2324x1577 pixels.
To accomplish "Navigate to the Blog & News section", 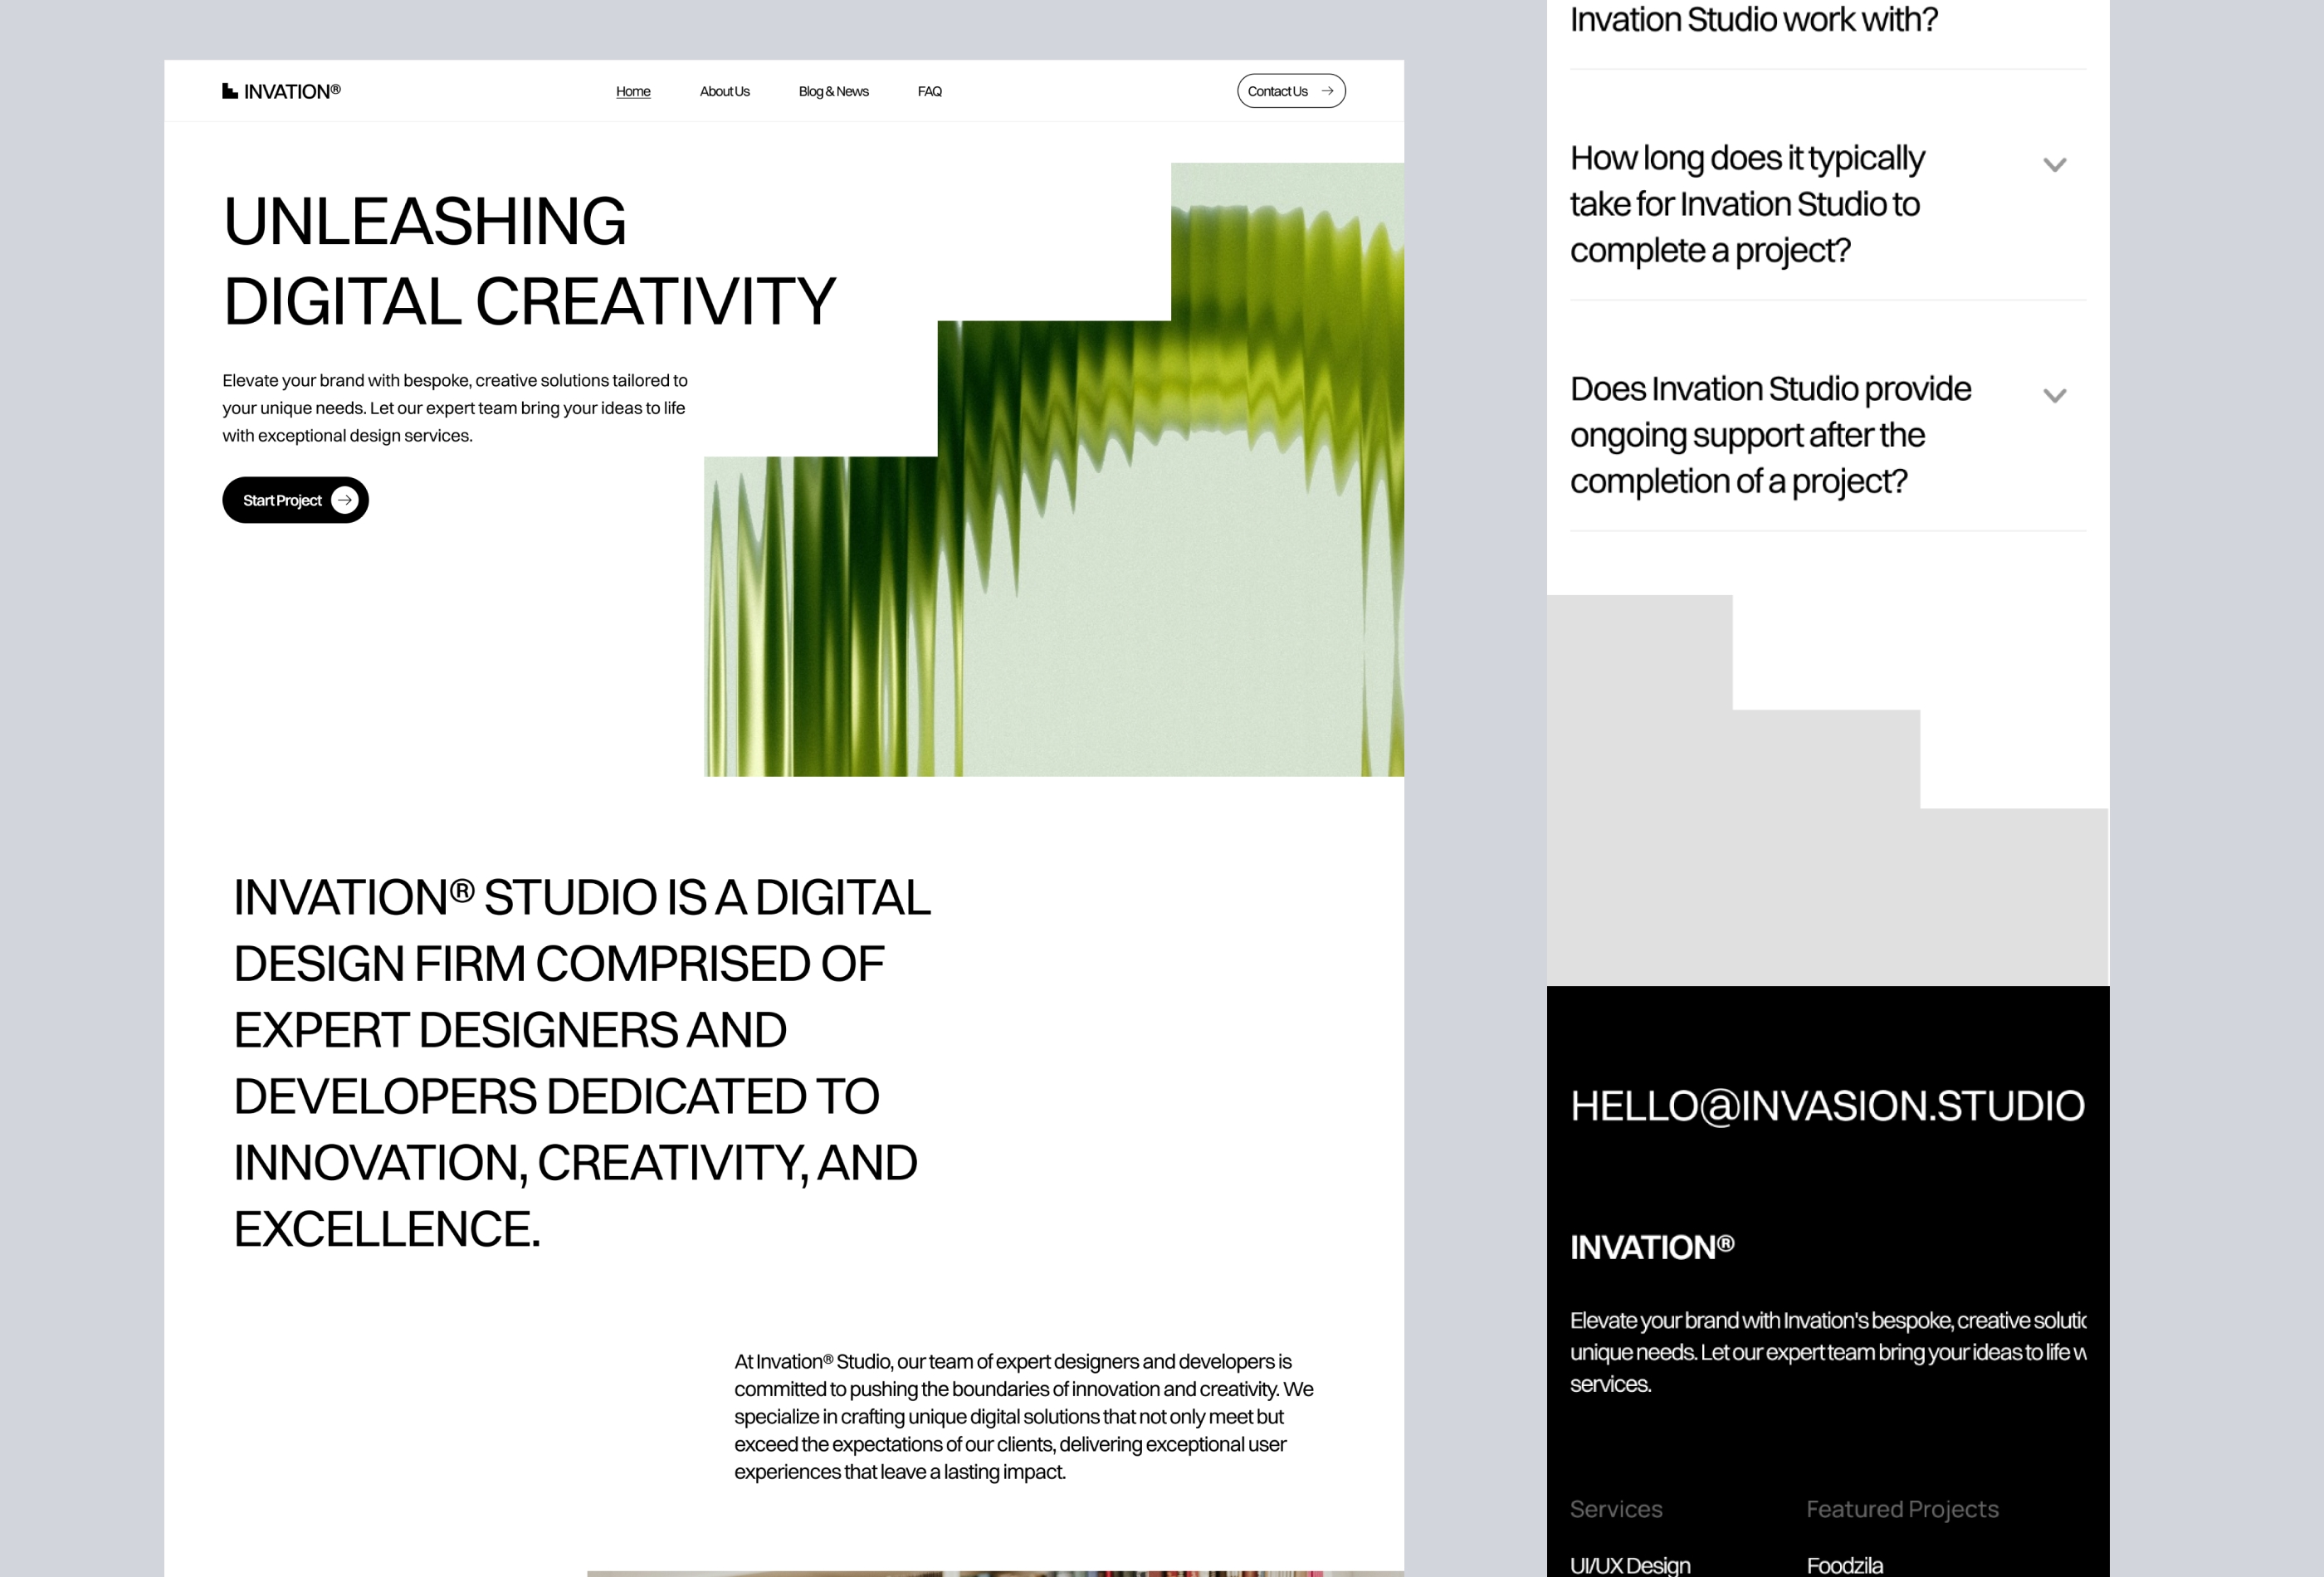I will click(832, 90).
